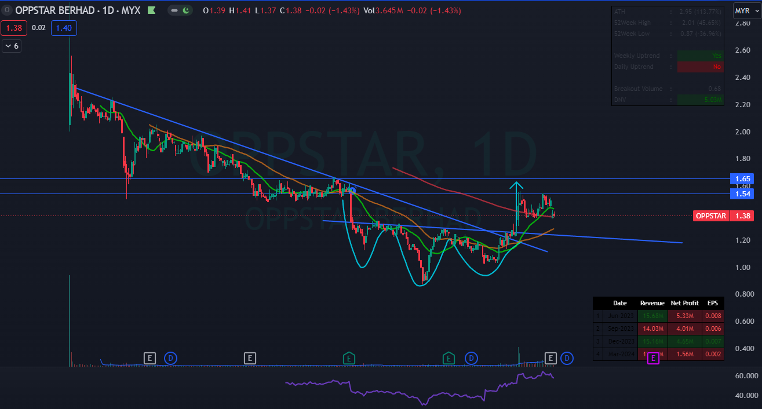The height and width of the screenshot is (409, 762).
Task: Click the green "E" earnings icon mid-timeline
Action: pyautogui.click(x=349, y=359)
